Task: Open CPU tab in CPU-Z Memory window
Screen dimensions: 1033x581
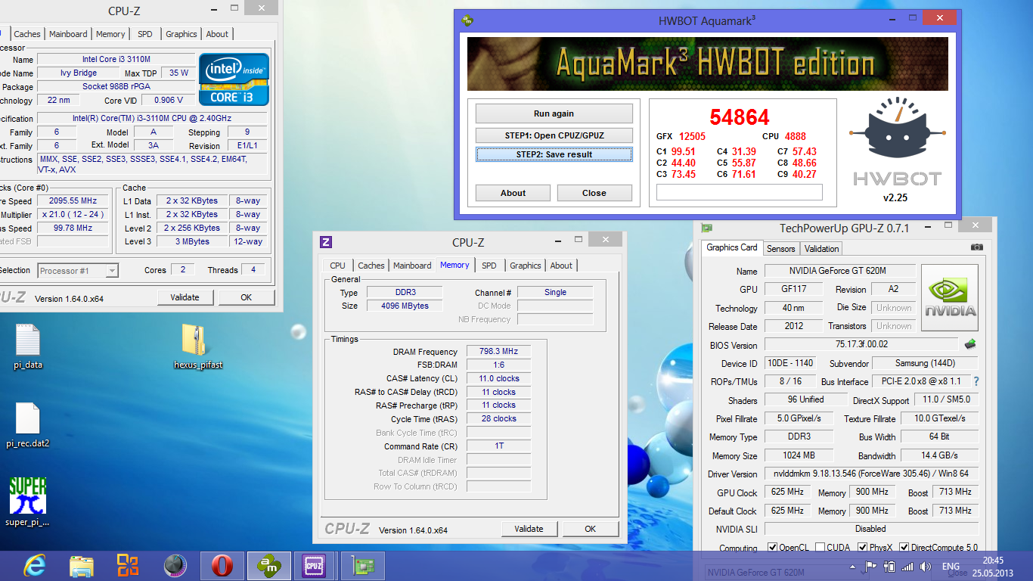Action: click(x=337, y=266)
